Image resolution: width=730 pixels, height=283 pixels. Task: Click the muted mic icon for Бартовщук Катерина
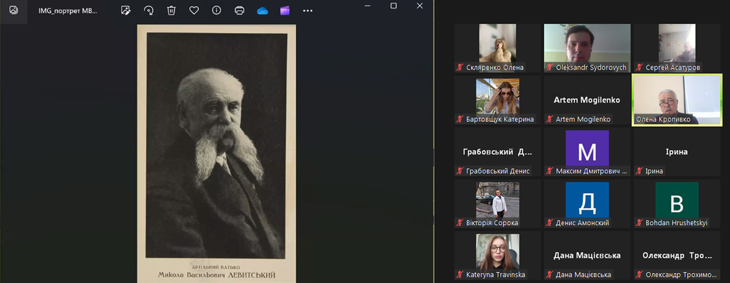point(460,119)
